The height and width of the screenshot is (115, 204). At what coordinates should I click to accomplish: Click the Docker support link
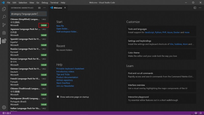[x=177, y=32]
